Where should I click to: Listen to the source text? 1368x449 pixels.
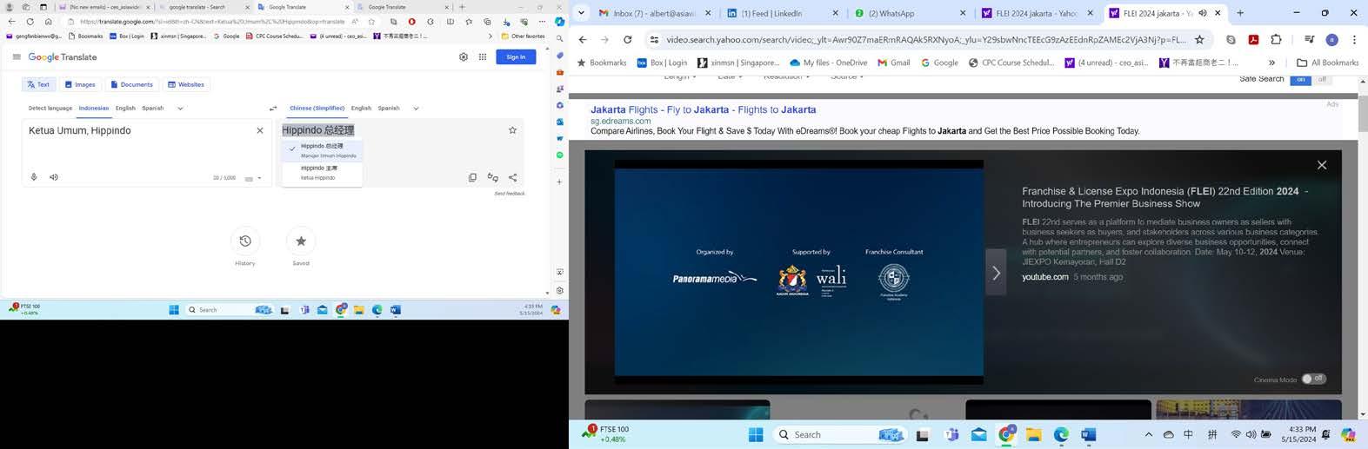tap(54, 177)
